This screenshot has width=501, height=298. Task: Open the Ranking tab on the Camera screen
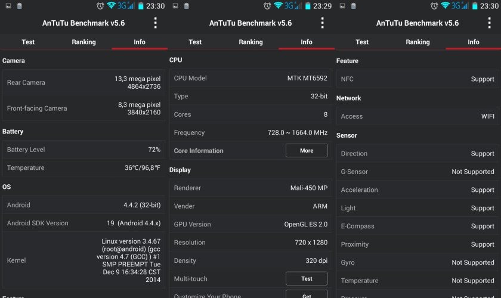pyautogui.click(x=83, y=42)
